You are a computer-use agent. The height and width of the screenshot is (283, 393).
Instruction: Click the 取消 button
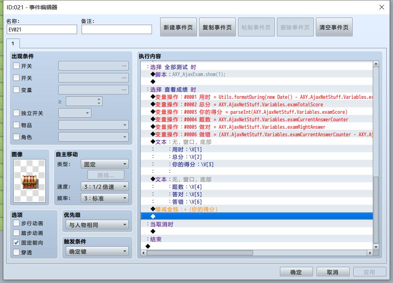tap(333, 272)
